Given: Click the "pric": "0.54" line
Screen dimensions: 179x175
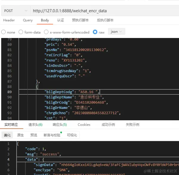Looking at the screenshot, I should pos(60,45).
